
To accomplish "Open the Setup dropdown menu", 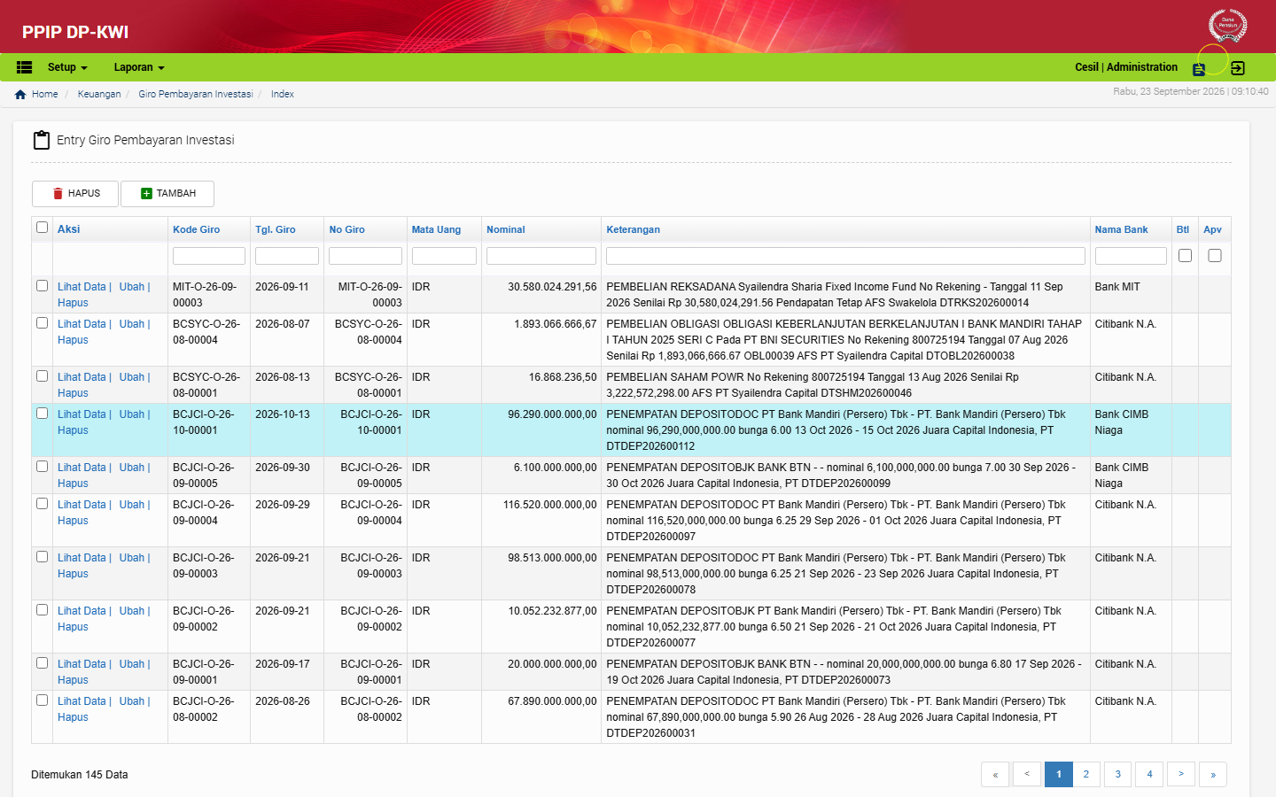I will [67, 67].
